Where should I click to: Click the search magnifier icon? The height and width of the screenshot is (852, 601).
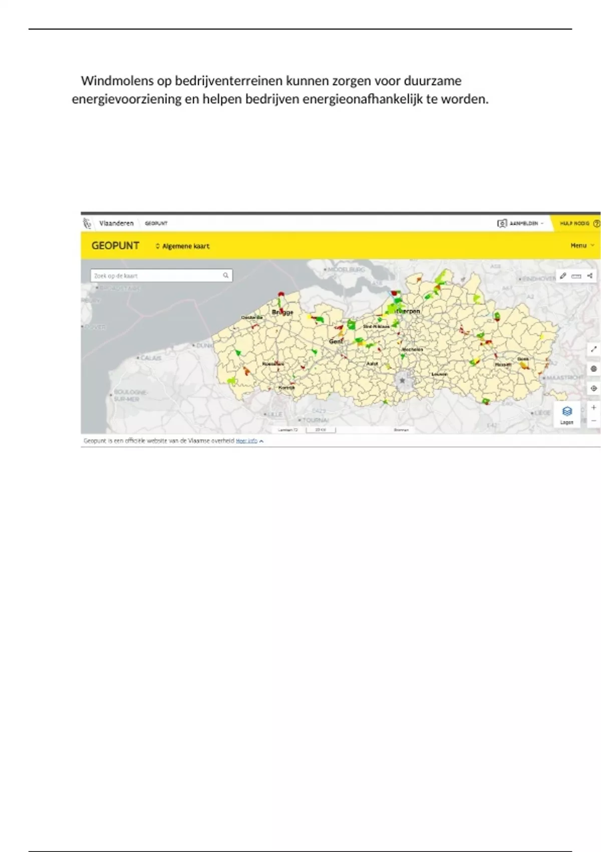[226, 275]
